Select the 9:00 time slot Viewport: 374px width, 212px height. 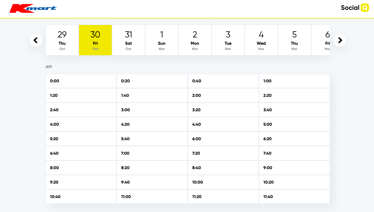(294, 168)
